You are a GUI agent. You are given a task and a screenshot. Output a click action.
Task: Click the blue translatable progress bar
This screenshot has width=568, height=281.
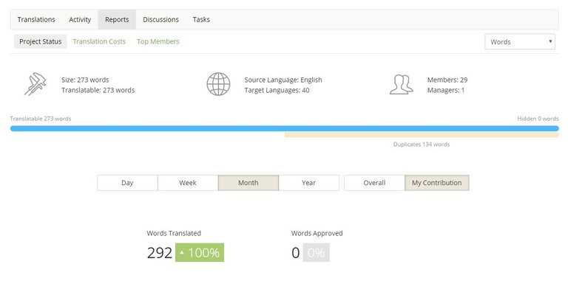click(x=284, y=128)
